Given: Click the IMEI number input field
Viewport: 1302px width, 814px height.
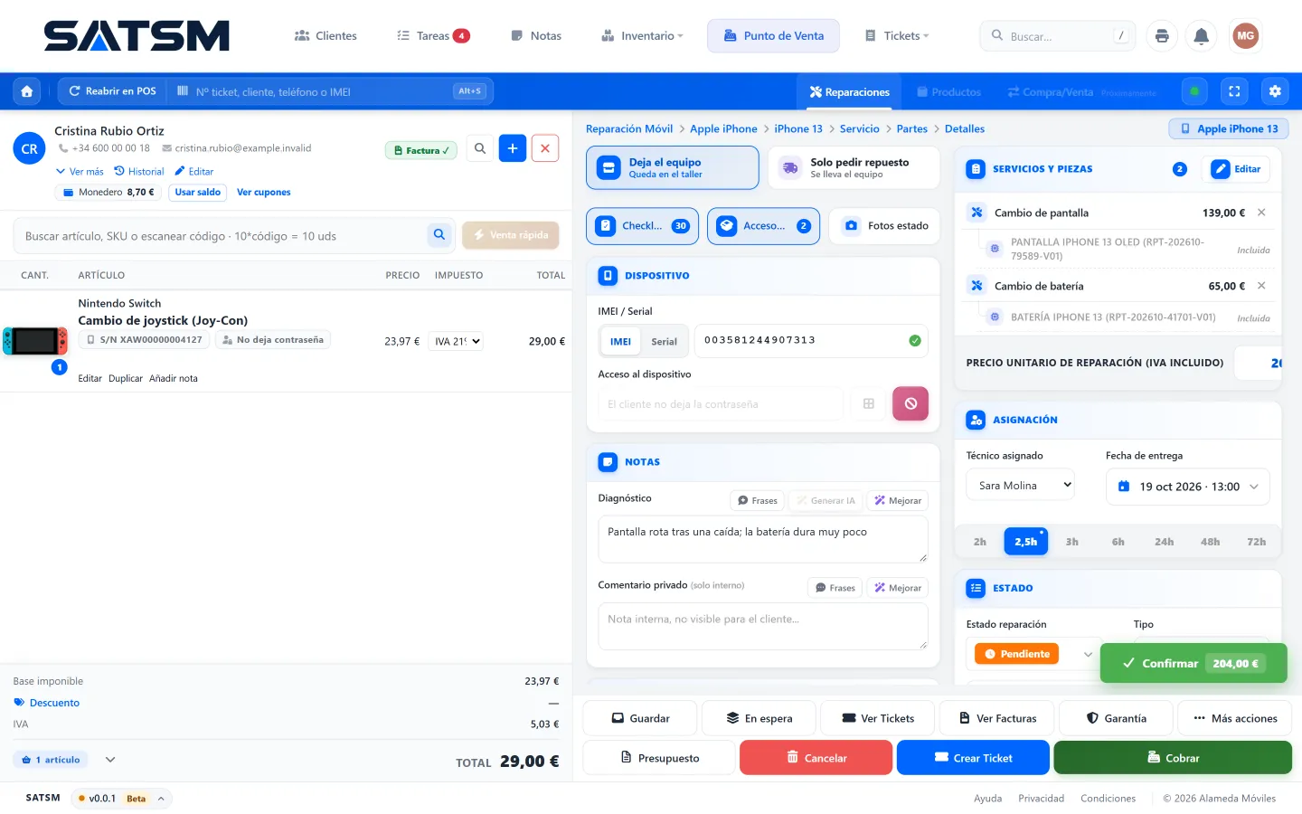Looking at the screenshot, I should [811, 341].
